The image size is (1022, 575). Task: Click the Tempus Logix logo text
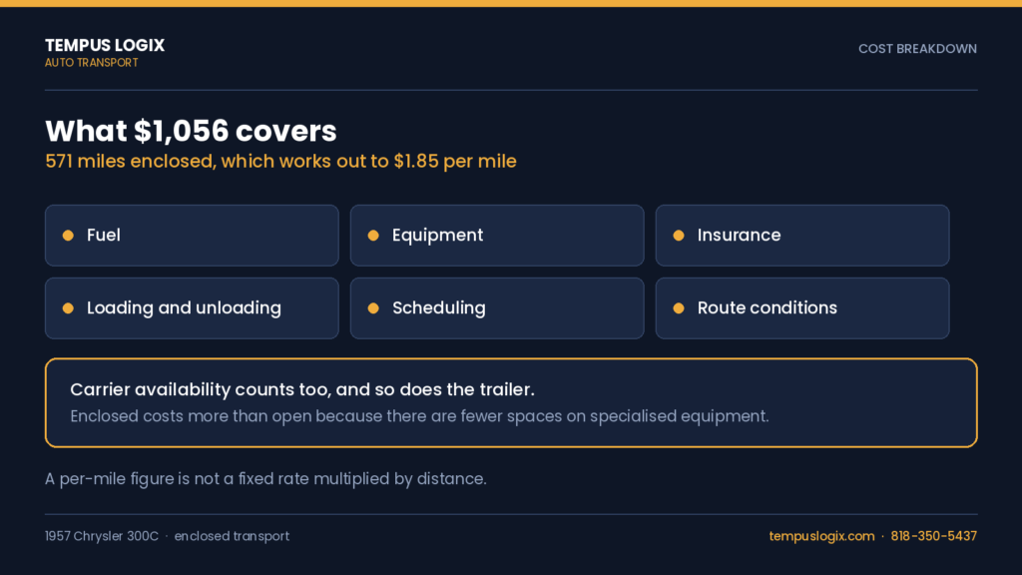click(105, 46)
